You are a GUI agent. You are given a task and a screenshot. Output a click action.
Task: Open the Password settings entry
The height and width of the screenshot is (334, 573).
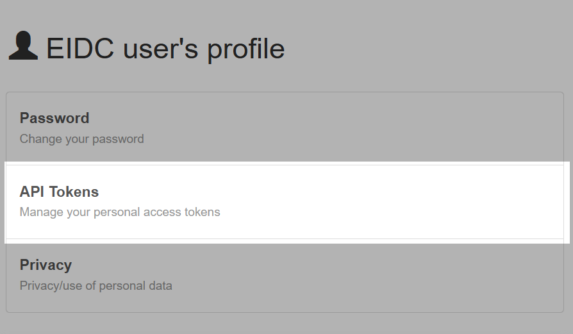[285, 129]
